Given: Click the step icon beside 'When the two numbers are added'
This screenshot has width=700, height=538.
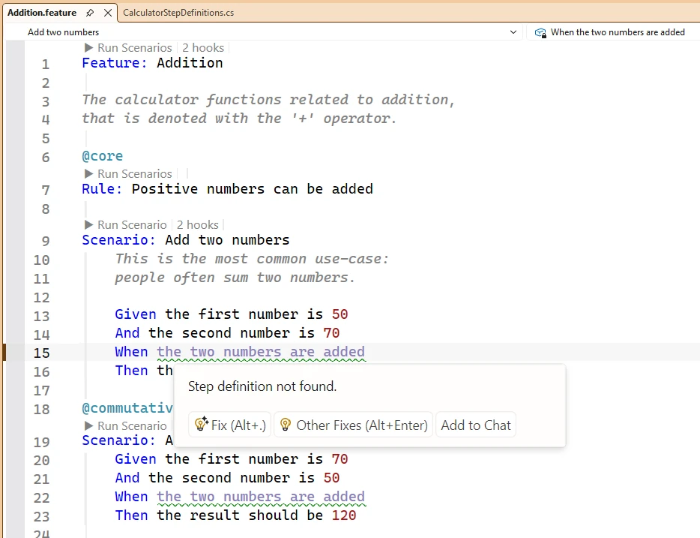Looking at the screenshot, I should pyautogui.click(x=540, y=32).
